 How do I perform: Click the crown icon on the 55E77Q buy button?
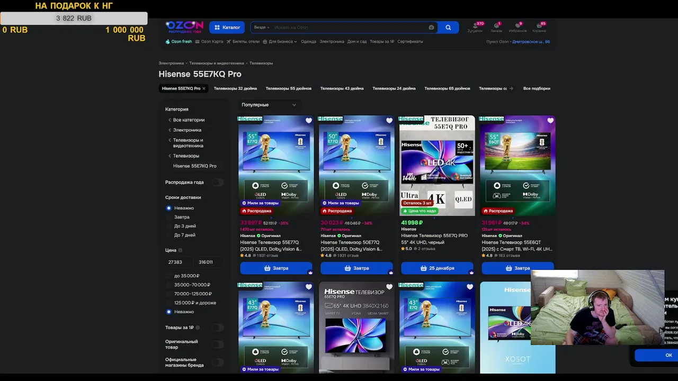click(310, 273)
